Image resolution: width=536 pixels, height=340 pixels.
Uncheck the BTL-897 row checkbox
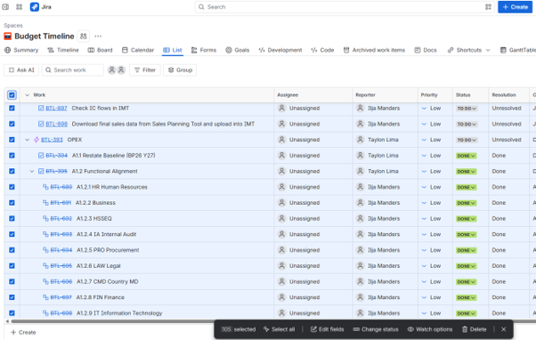12,108
